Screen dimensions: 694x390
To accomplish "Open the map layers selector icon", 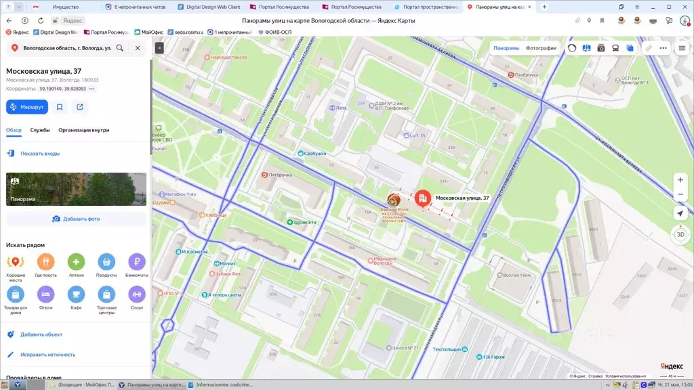I will 630,48.
